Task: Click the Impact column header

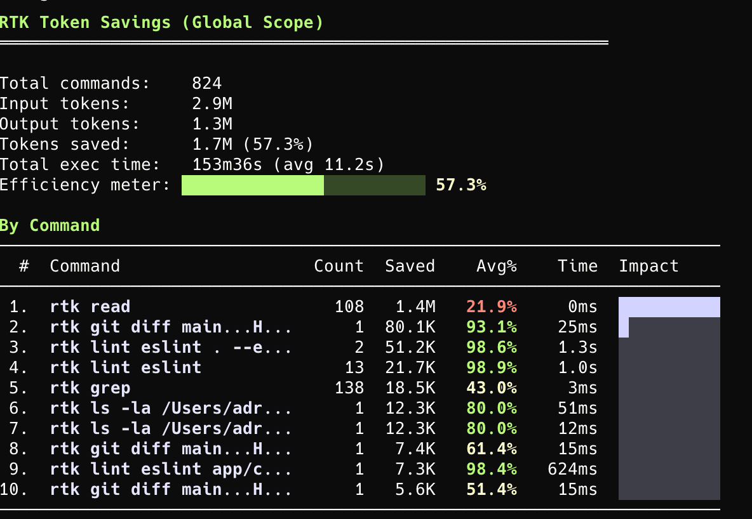Action: click(x=649, y=266)
